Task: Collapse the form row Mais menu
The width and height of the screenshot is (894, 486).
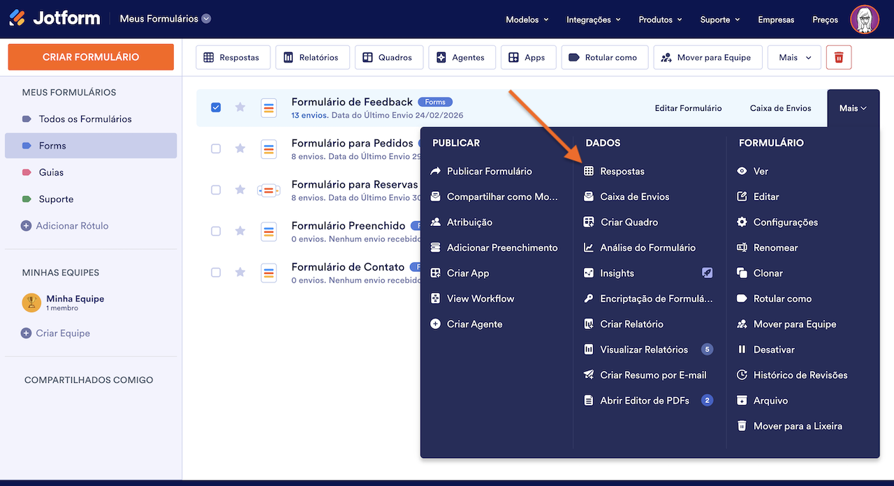Action: point(853,108)
